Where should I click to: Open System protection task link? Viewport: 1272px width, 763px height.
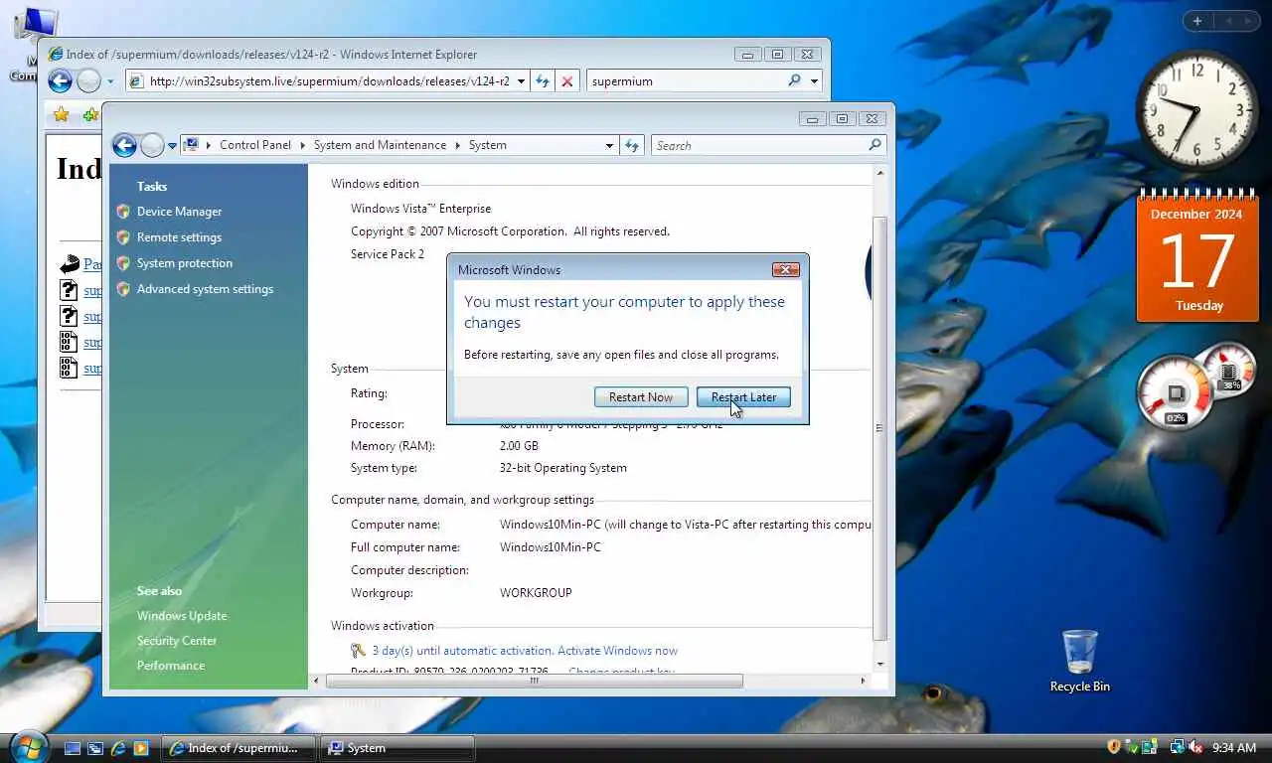[x=185, y=263]
